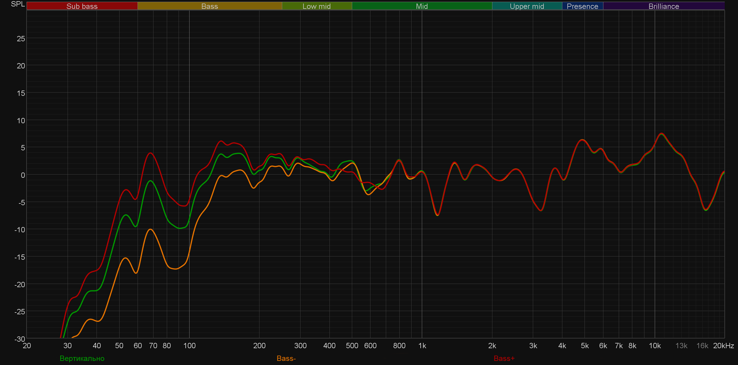Select the Mid band header
Viewport: 738px width, 365px height.
click(x=422, y=6)
